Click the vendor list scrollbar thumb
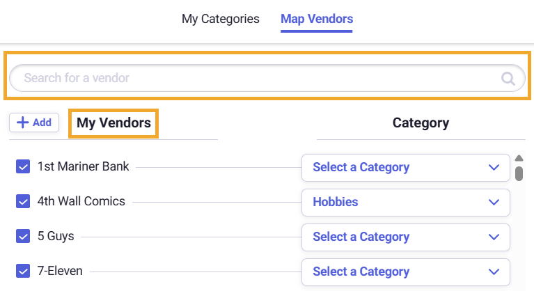534x291 pixels. coord(519,173)
